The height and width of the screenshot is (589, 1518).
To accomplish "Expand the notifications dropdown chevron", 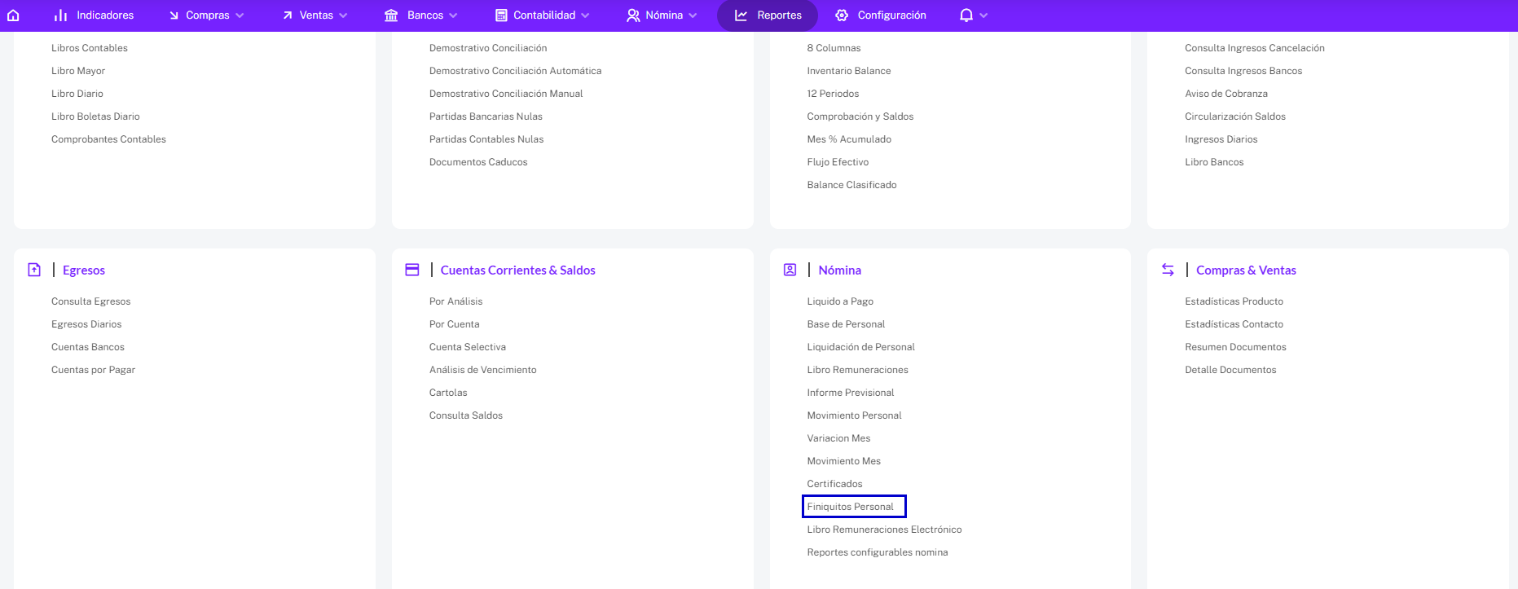I will click(983, 15).
